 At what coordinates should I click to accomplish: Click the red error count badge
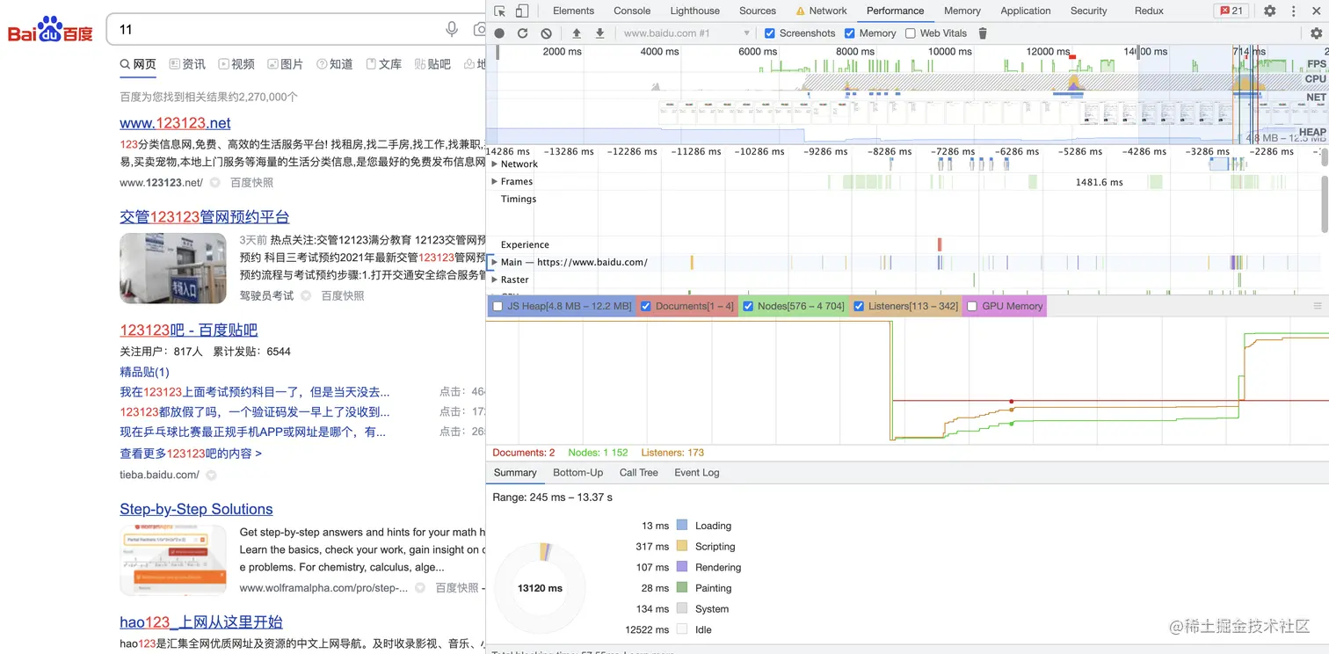pyautogui.click(x=1231, y=11)
